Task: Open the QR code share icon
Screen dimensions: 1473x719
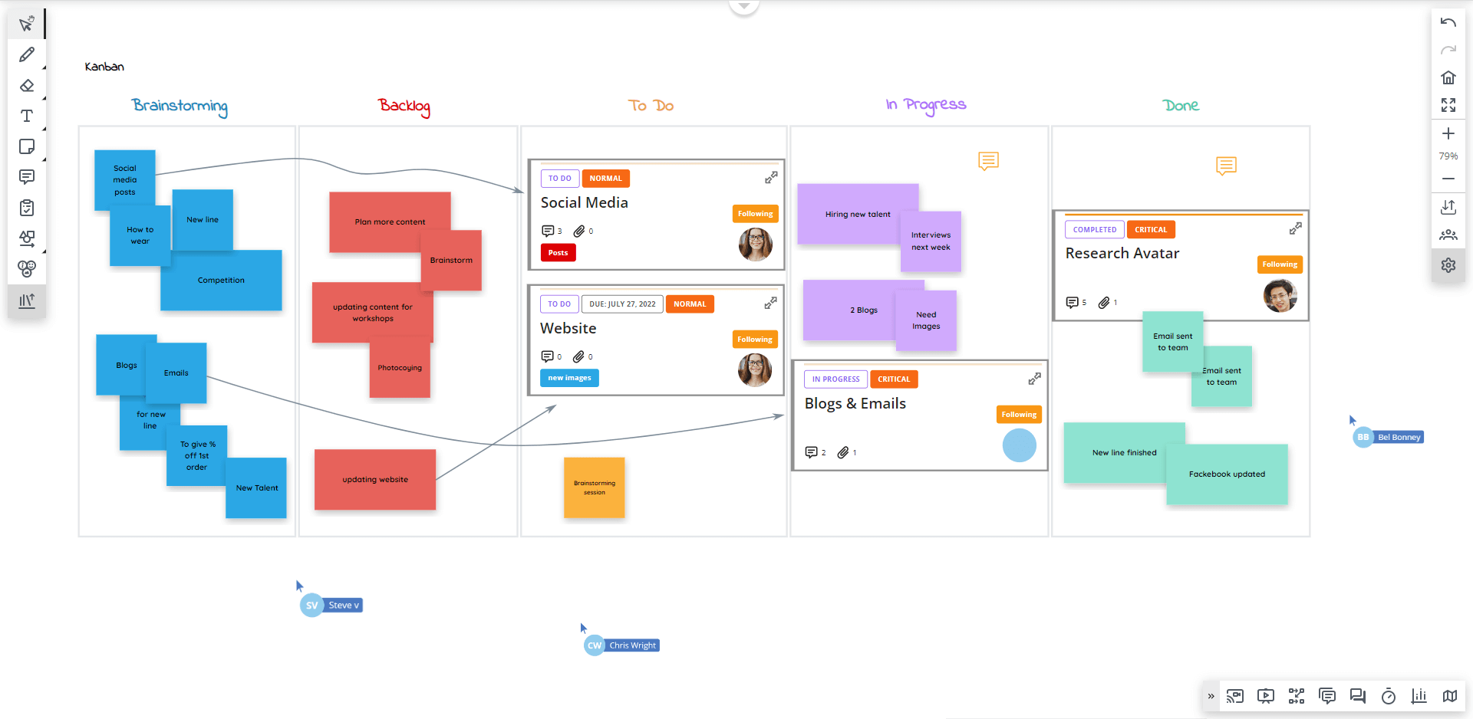Action: coord(1296,696)
